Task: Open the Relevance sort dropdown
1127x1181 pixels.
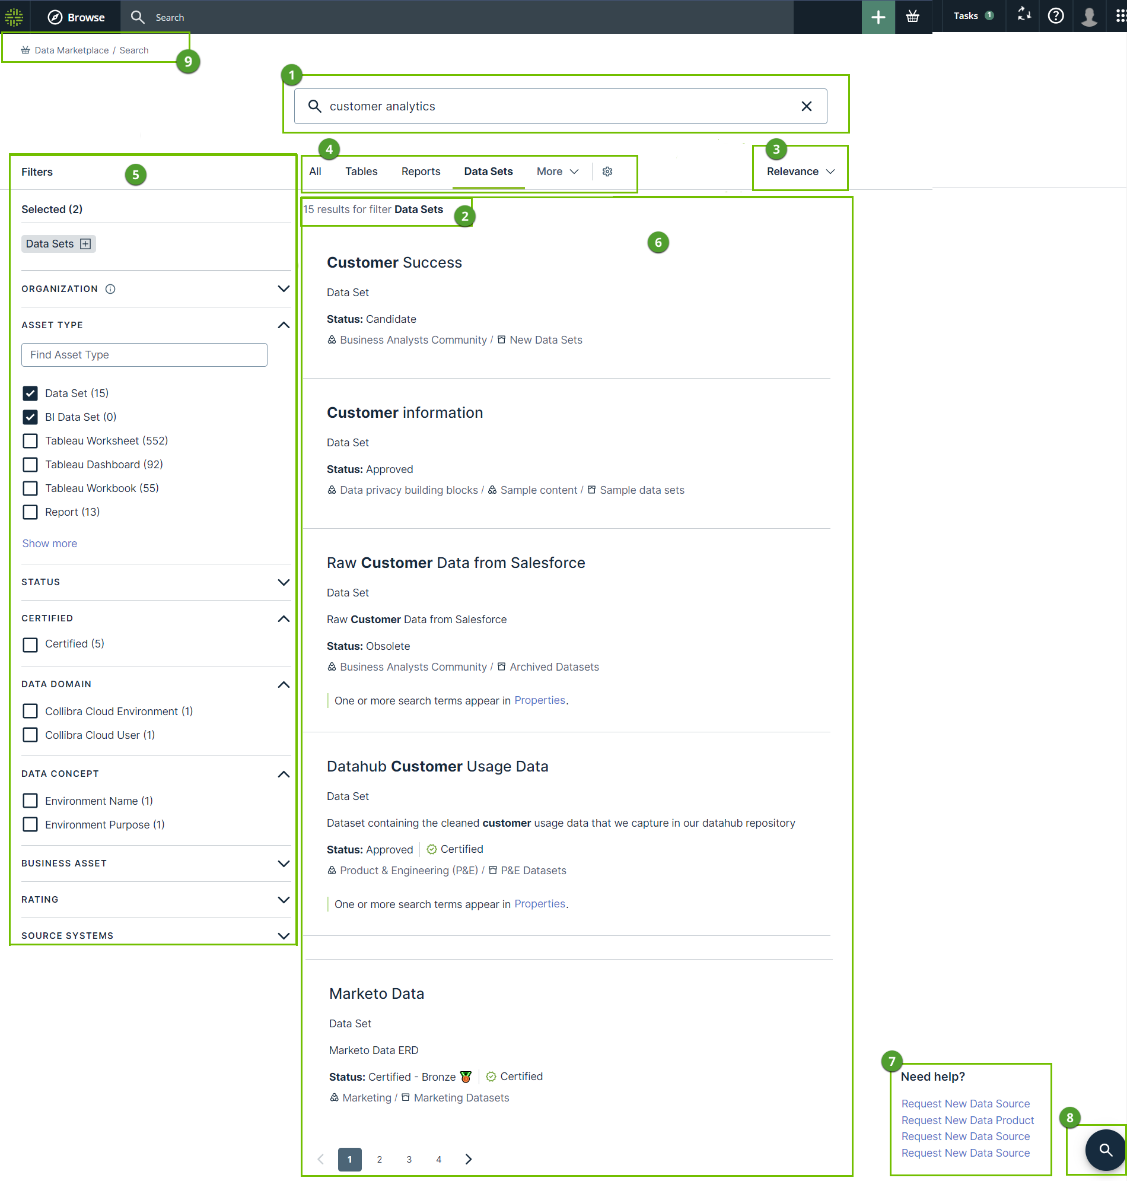Action: coord(800,172)
